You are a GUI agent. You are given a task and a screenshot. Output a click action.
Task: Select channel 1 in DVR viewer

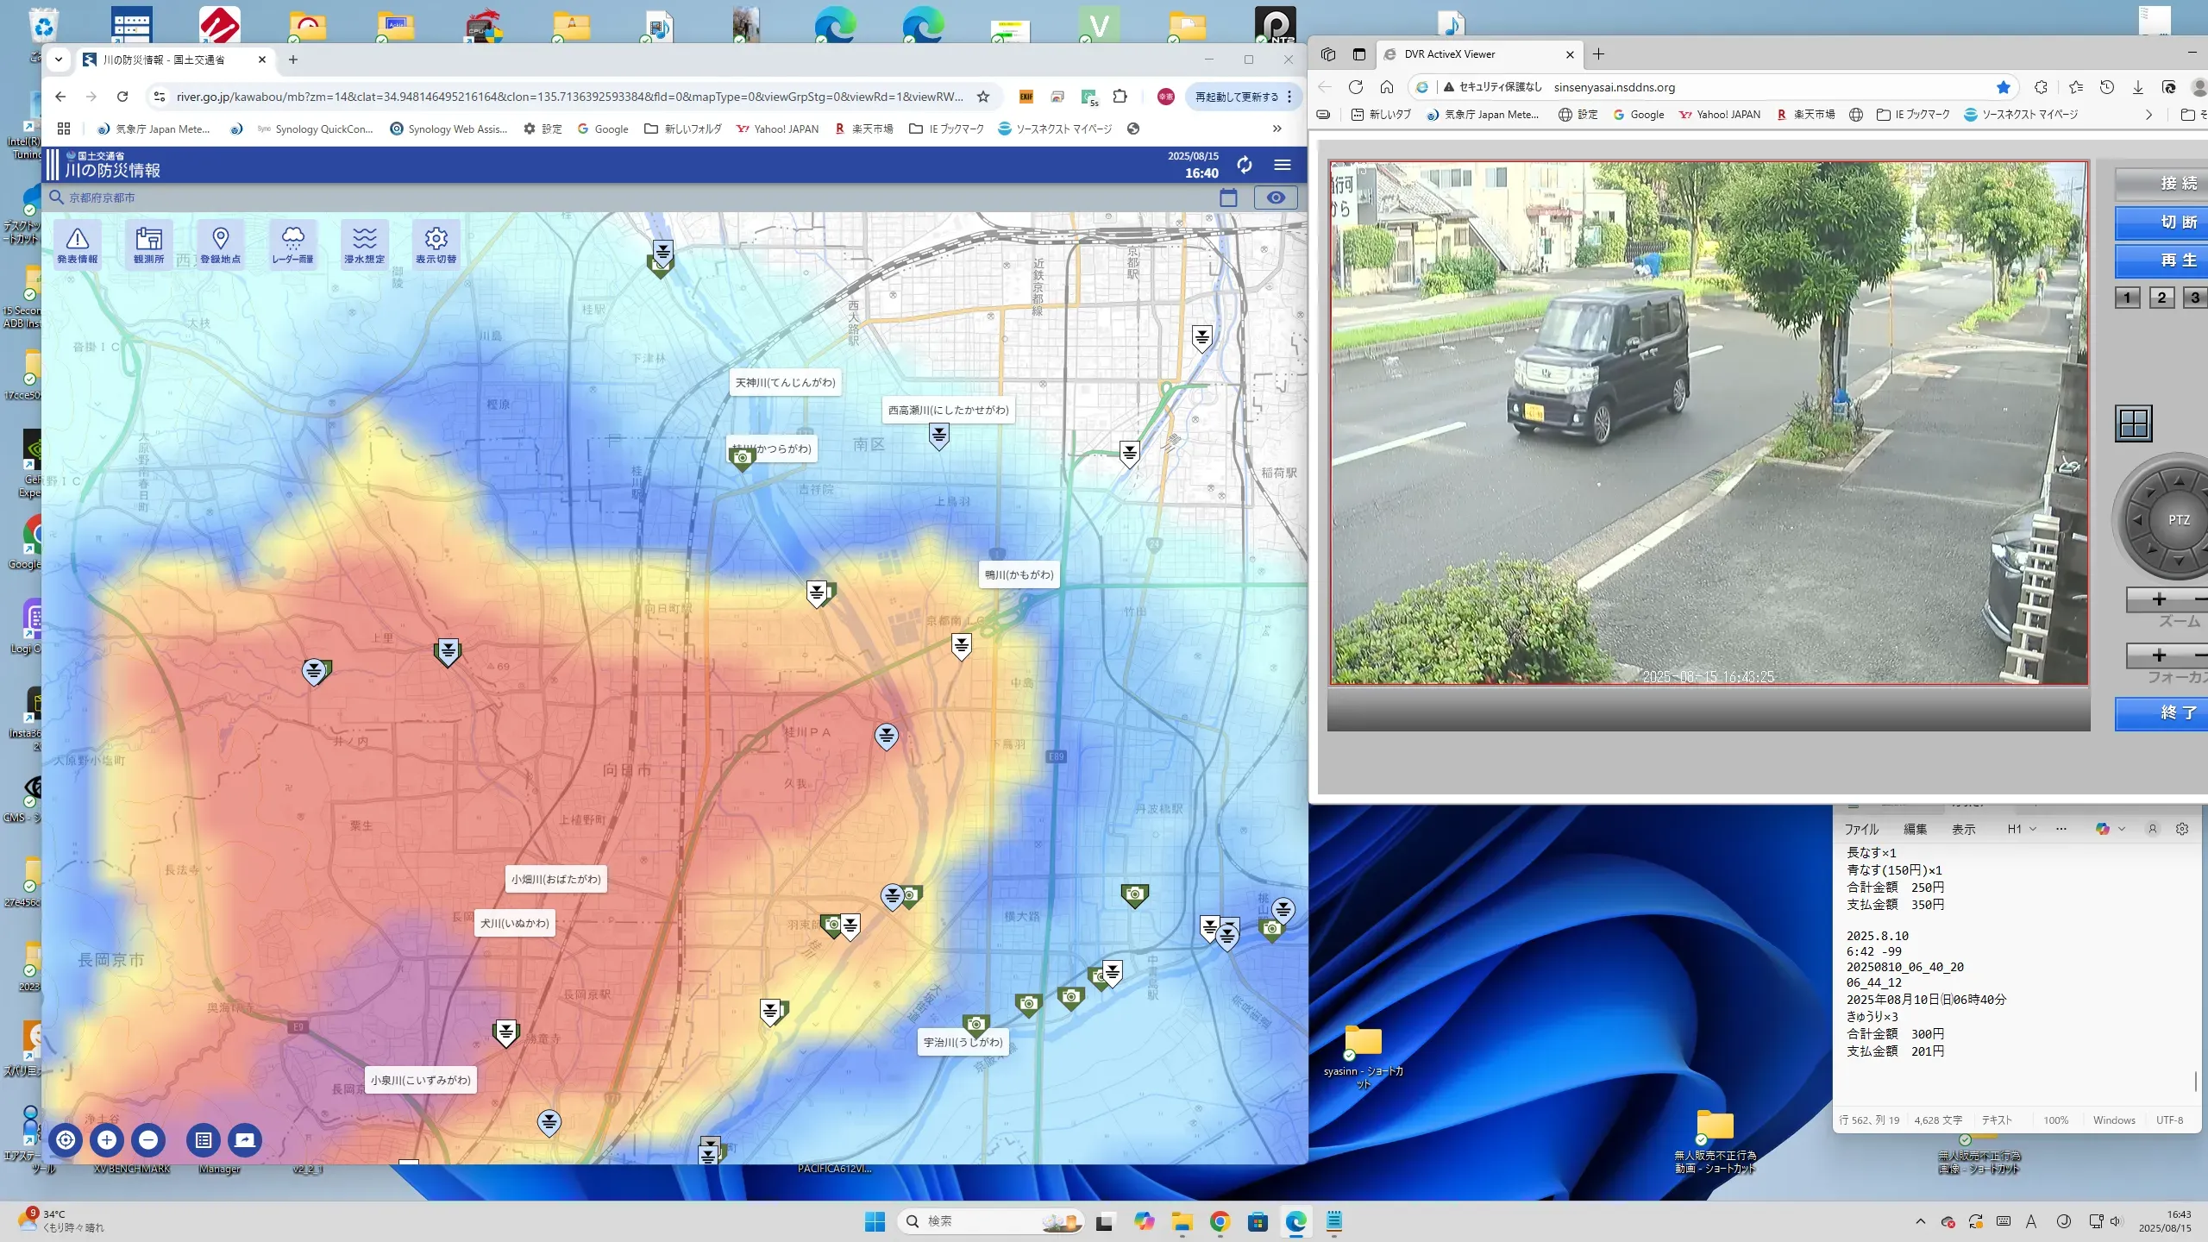pos(2127,298)
